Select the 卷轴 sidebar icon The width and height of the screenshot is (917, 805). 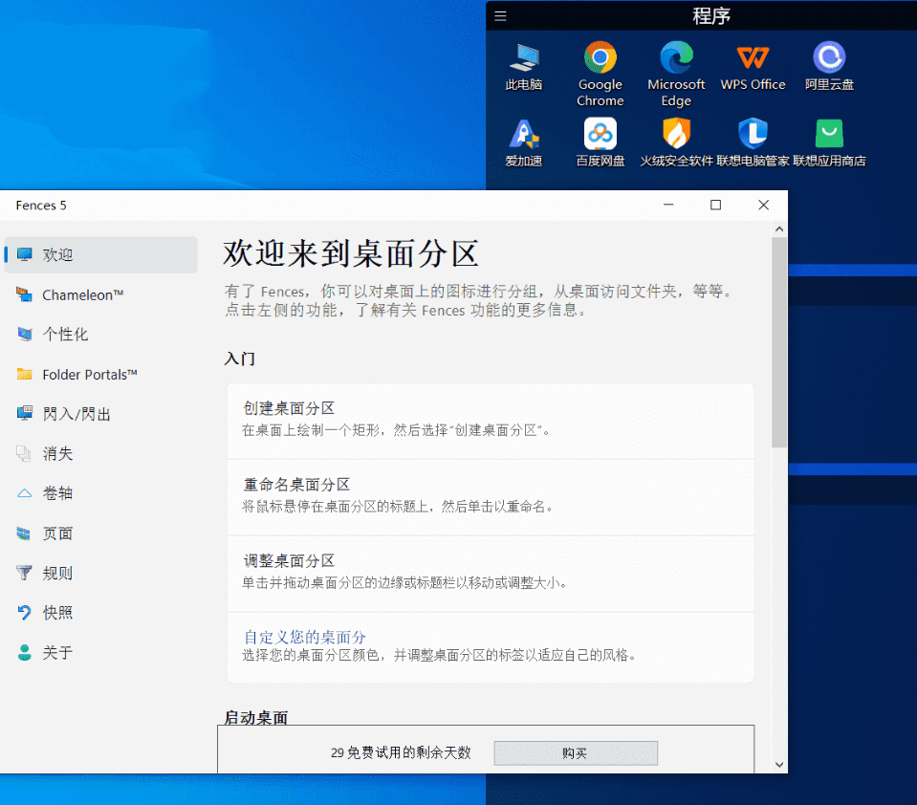click(x=55, y=493)
